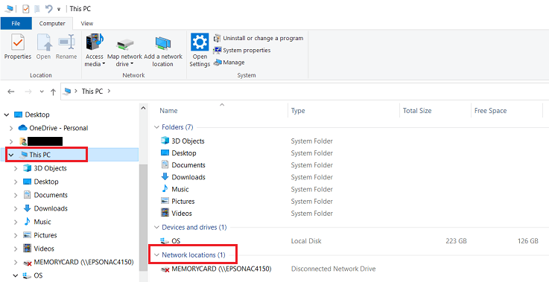
Task: Click the navigation pane scroll up arrow
Action: coord(143,108)
